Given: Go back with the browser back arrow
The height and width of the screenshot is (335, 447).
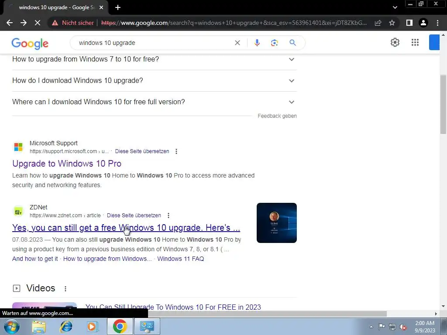Looking at the screenshot, I should (10, 23).
